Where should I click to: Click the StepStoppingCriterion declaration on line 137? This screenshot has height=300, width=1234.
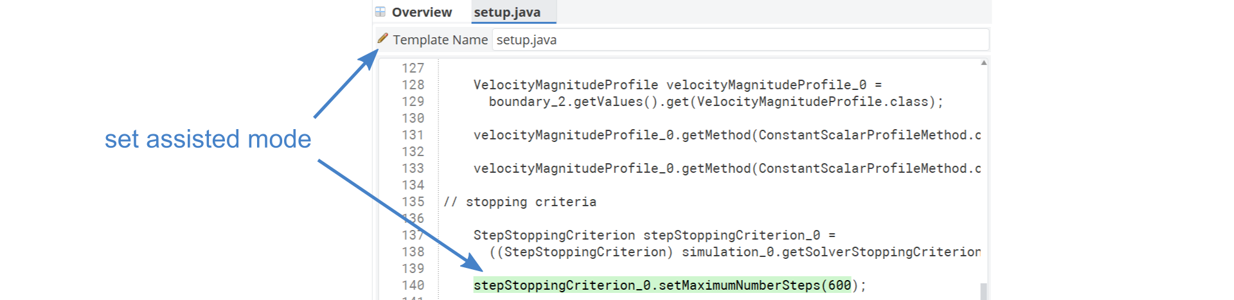click(x=654, y=235)
